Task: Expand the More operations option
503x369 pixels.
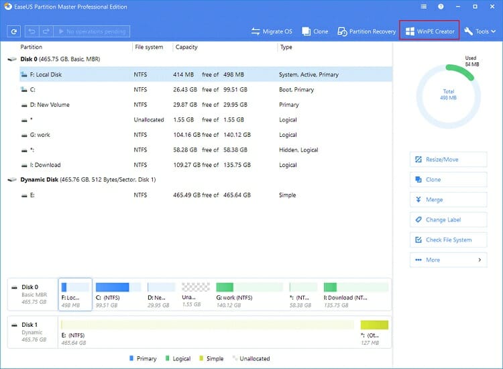Action: point(448,260)
